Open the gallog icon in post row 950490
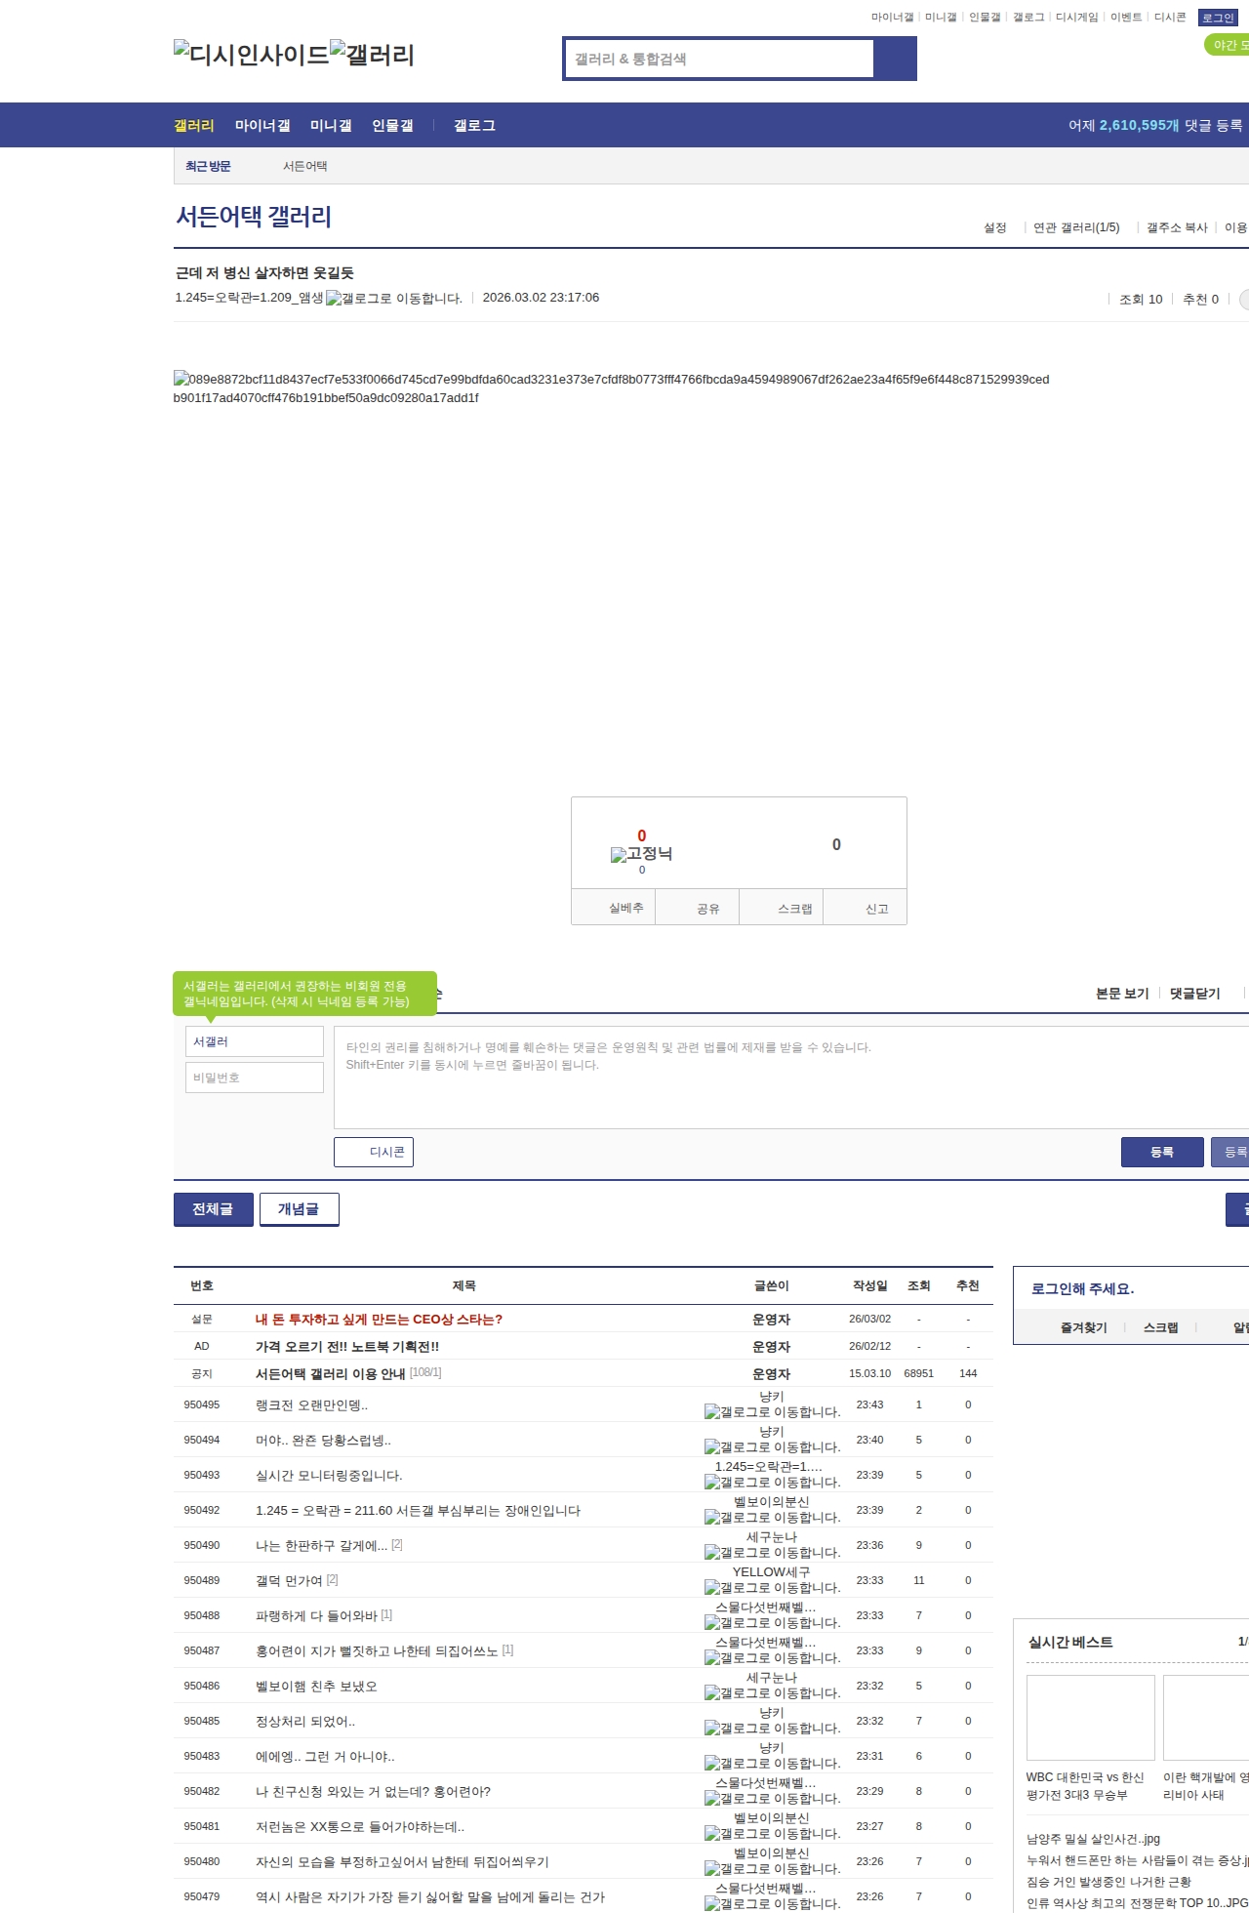Viewport: 1249px width, 1913px height. [x=772, y=1553]
